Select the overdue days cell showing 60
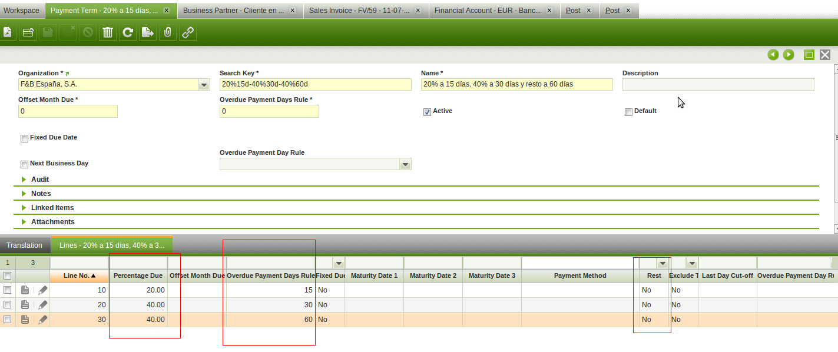Viewport: 838px width, 352px height. tap(271, 320)
